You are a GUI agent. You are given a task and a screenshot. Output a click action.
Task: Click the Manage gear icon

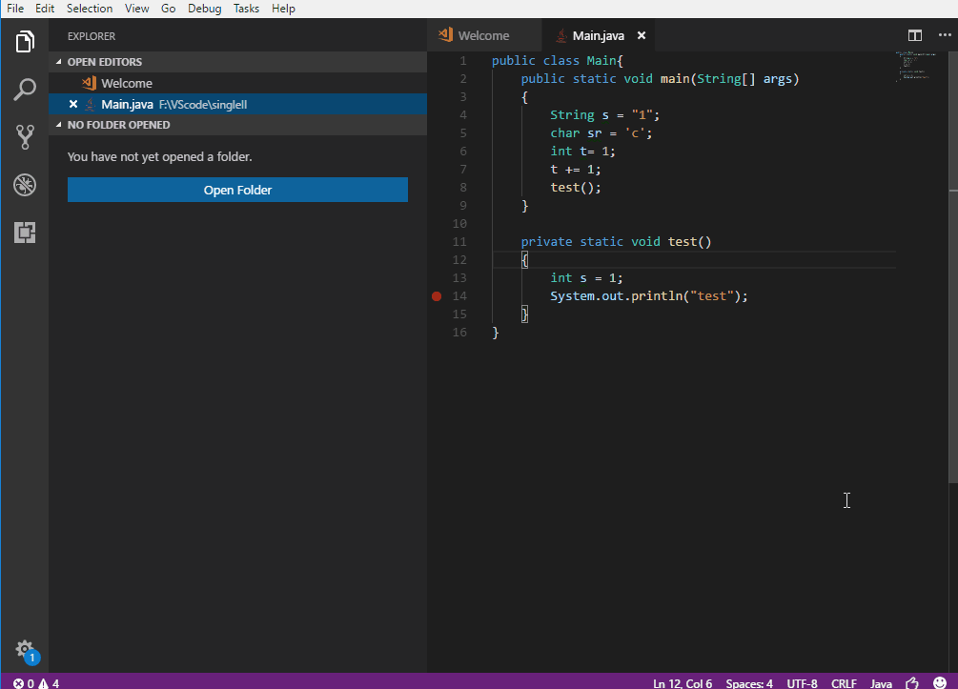coord(25,648)
